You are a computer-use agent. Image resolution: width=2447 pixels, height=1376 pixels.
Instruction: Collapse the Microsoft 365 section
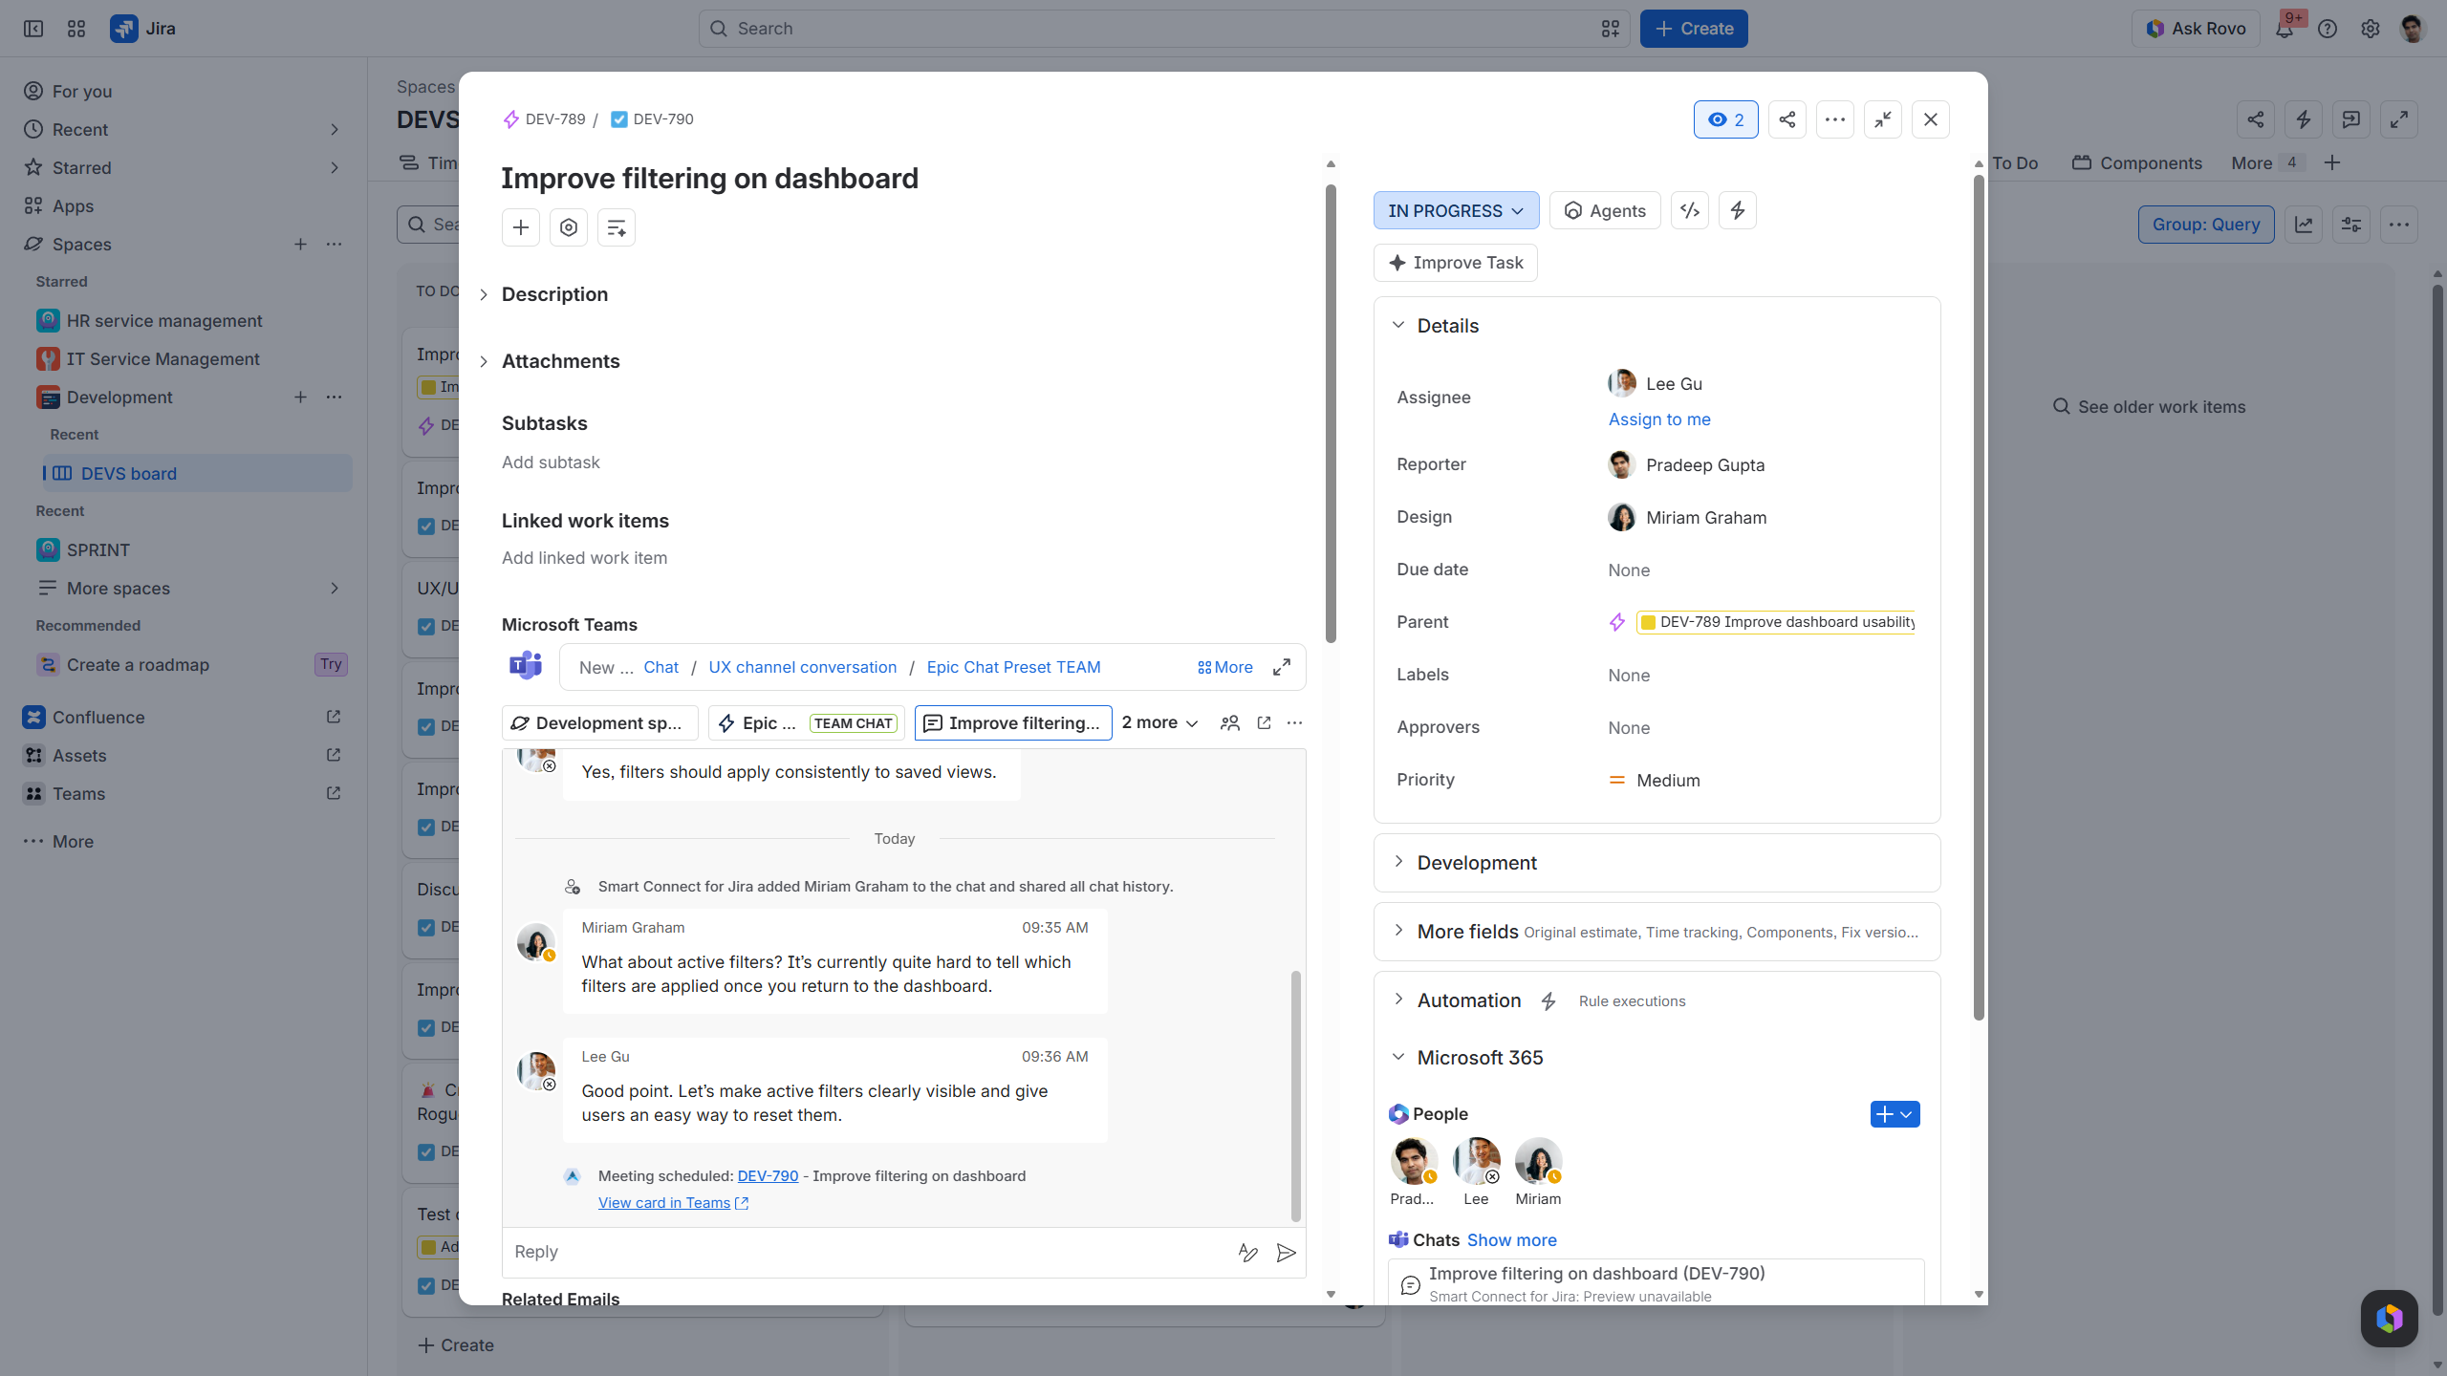tap(1398, 1057)
